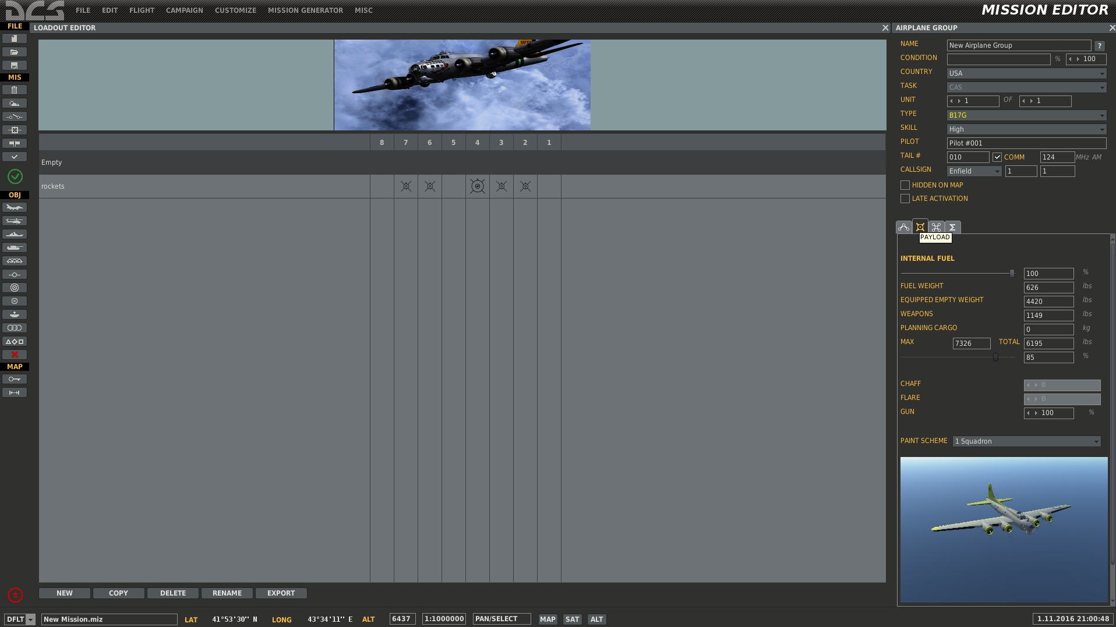Click the RENAME loadout button
The image size is (1116, 627).
point(227,593)
